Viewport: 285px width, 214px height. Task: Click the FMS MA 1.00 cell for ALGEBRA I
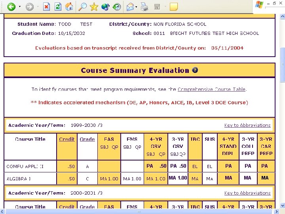[x=132, y=179]
